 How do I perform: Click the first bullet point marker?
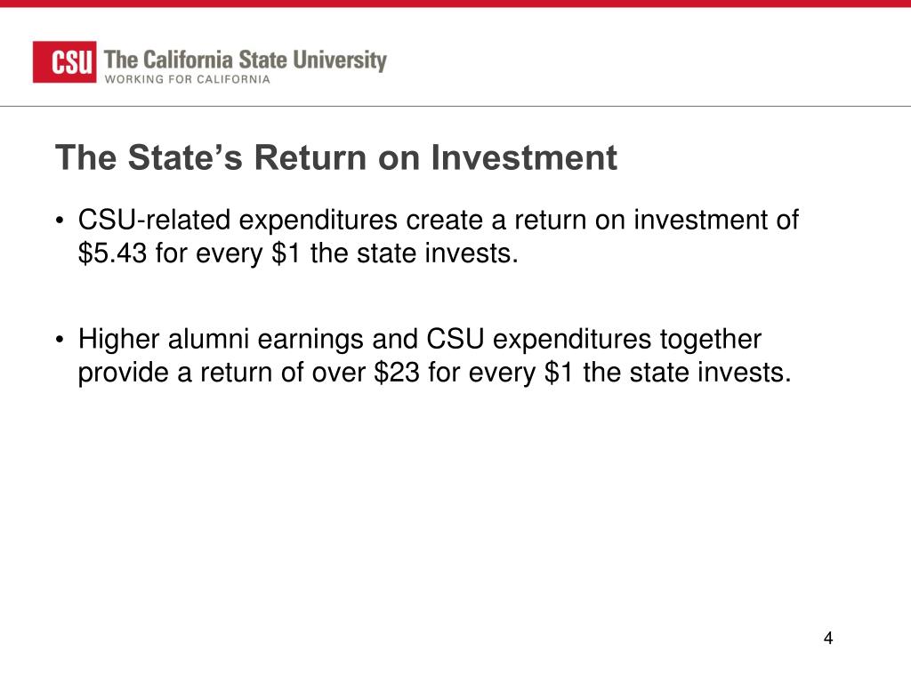[60, 221]
